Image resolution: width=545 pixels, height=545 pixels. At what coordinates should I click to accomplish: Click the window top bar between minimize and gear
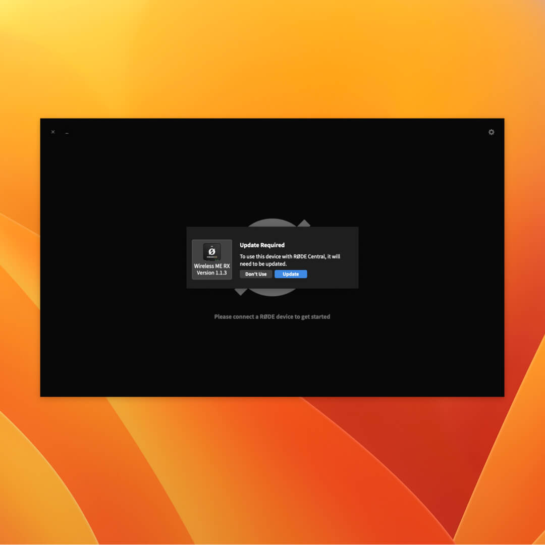278,132
